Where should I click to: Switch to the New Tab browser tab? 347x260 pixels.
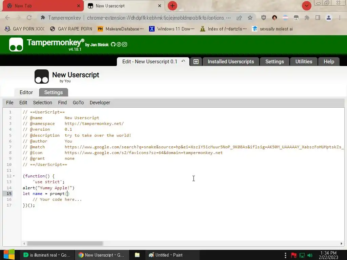pyautogui.click(x=43, y=6)
